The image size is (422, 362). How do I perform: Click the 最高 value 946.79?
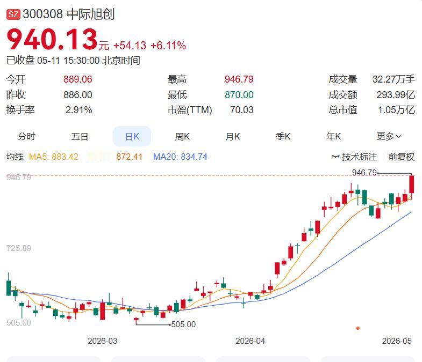(239, 79)
